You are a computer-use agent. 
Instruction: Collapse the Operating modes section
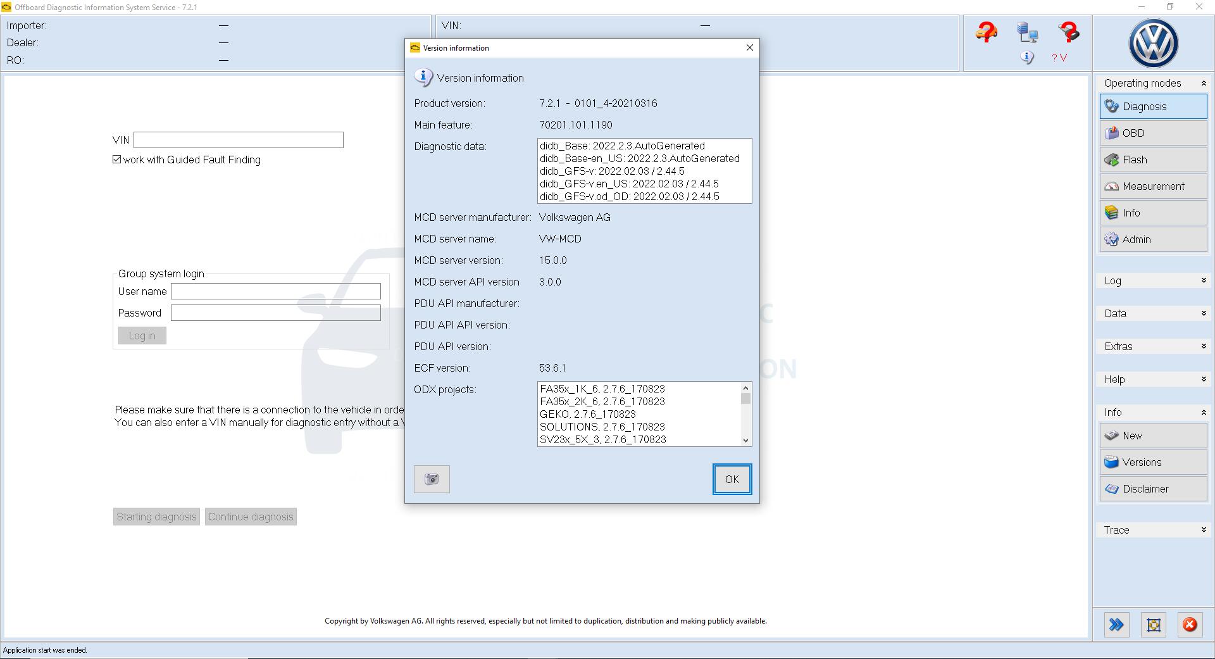(1204, 83)
